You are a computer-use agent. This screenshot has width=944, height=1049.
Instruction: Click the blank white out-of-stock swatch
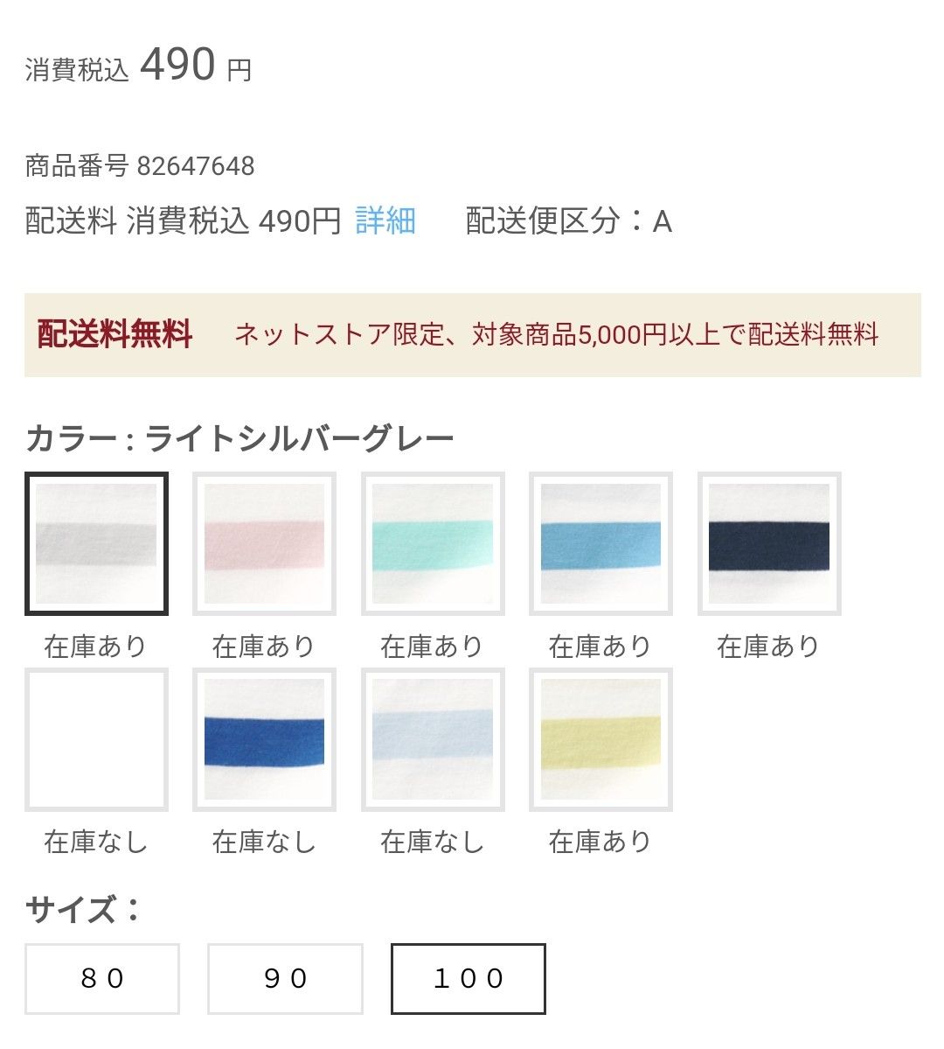click(96, 739)
